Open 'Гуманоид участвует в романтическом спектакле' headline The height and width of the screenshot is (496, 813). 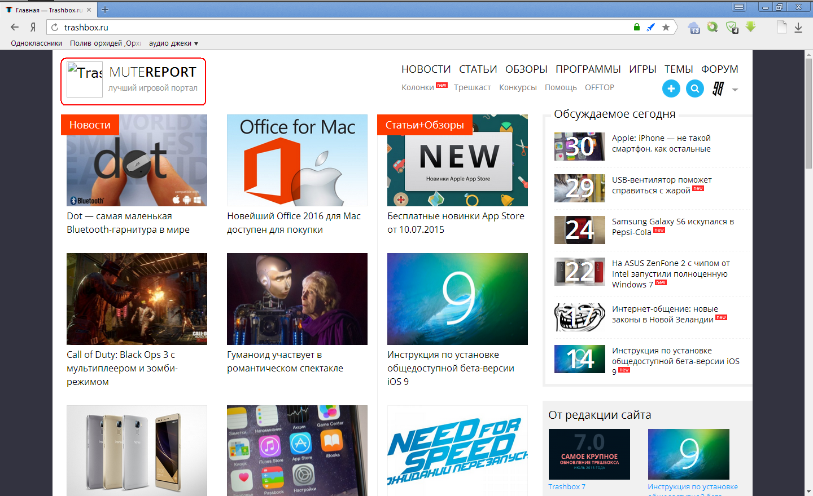(285, 361)
